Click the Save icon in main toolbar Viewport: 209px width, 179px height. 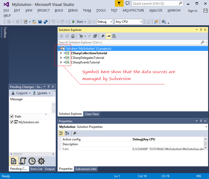click(40, 22)
